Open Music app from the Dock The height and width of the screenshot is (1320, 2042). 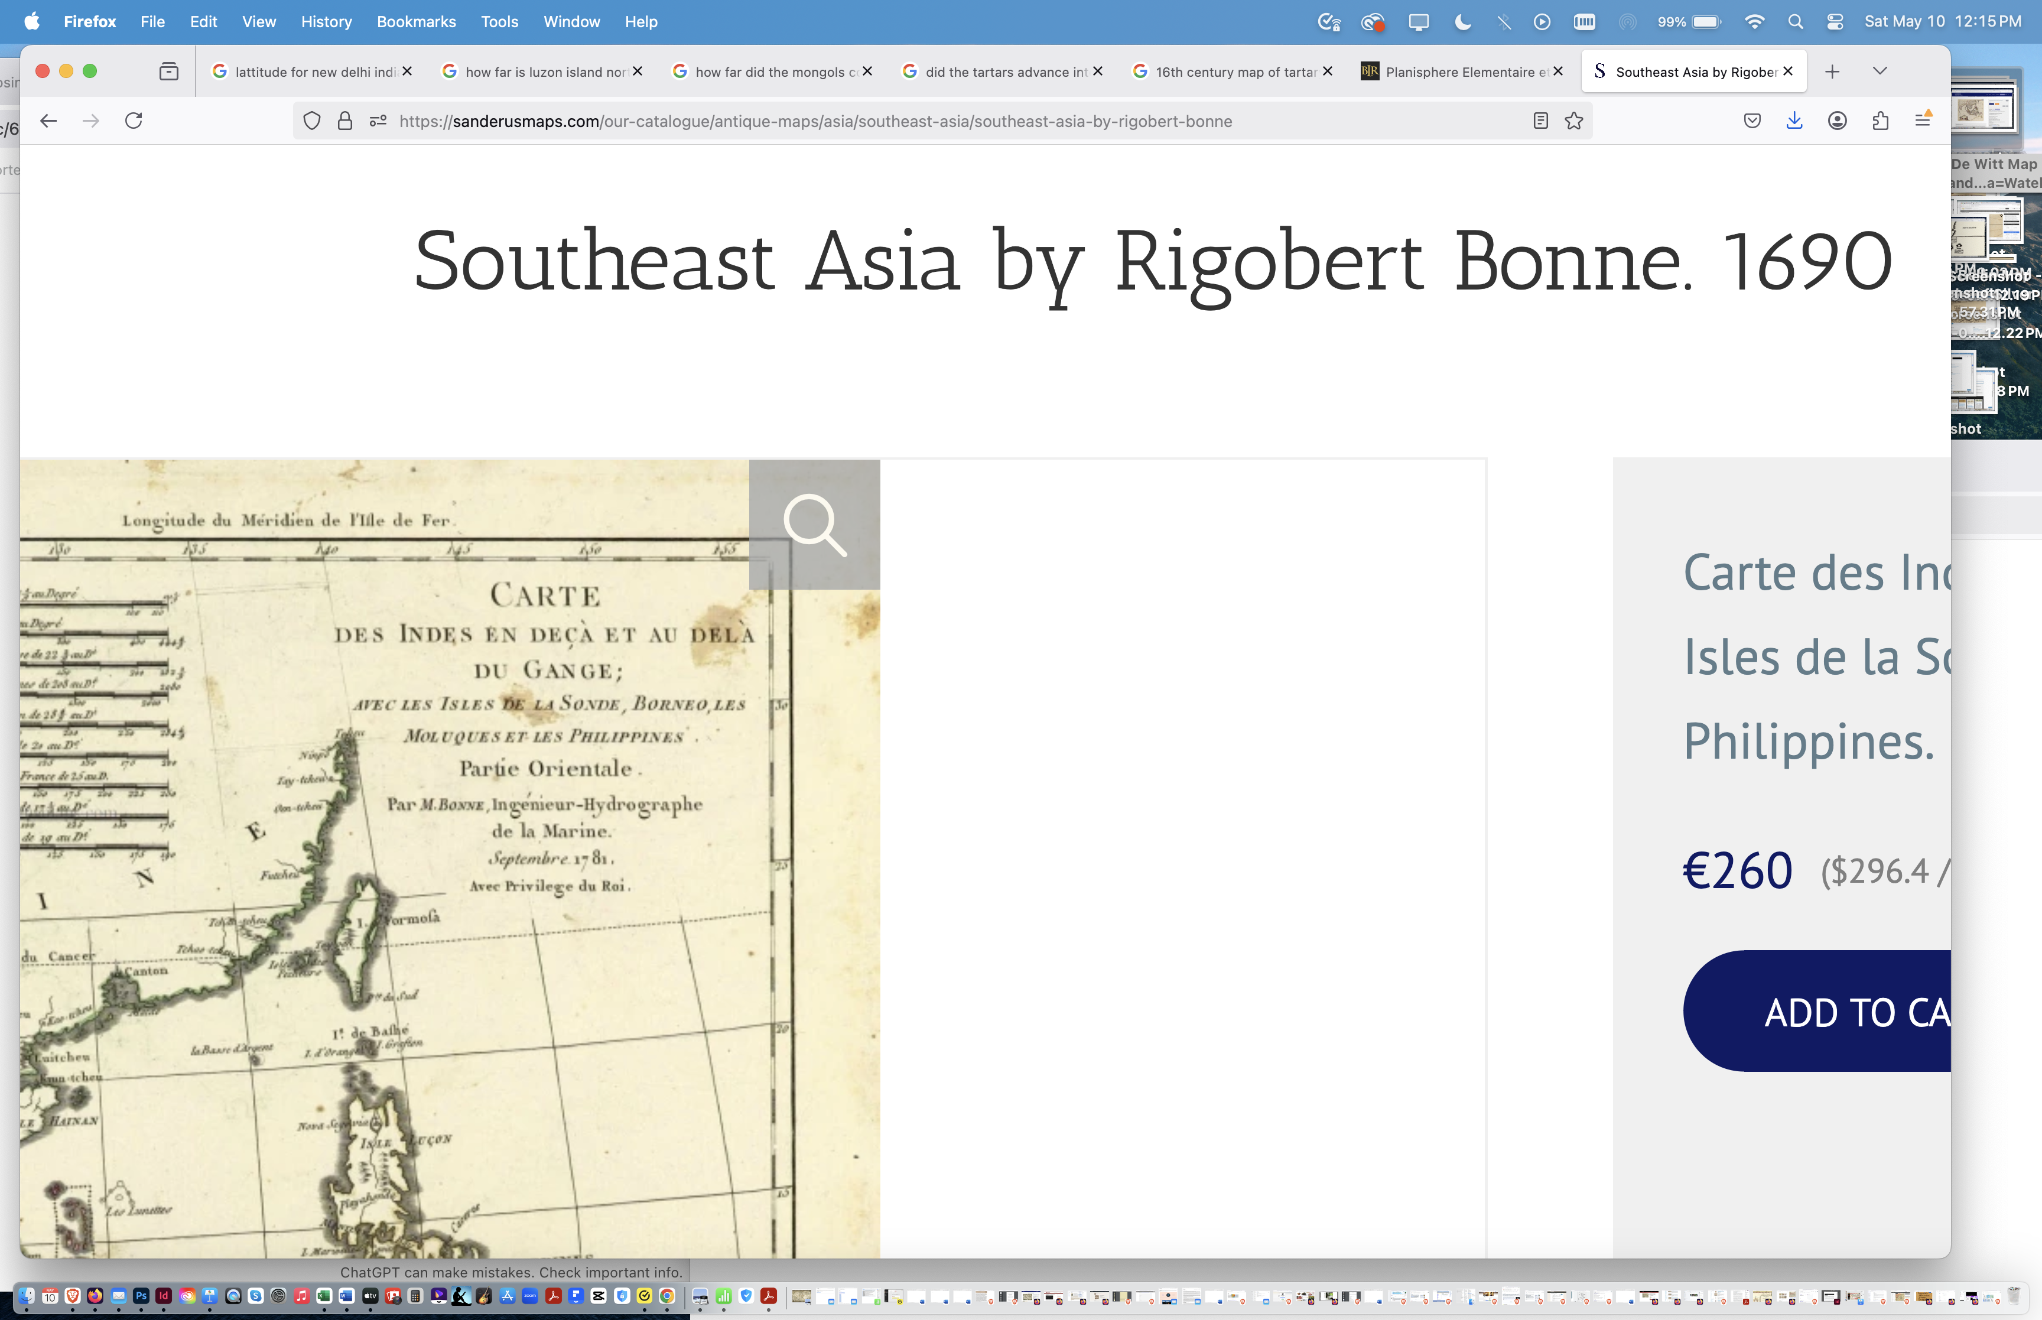pos(301,1296)
